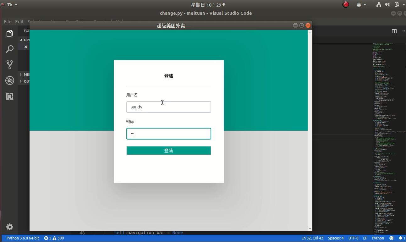The image size is (406, 242).
Task: Open the Edit menu in VS Code
Action: click(19, 22)
